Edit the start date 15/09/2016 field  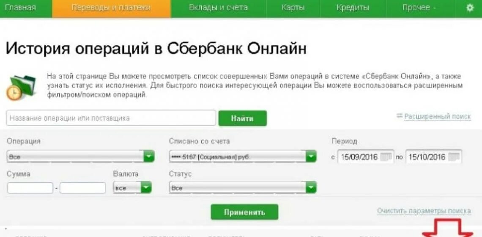point(365,157)
